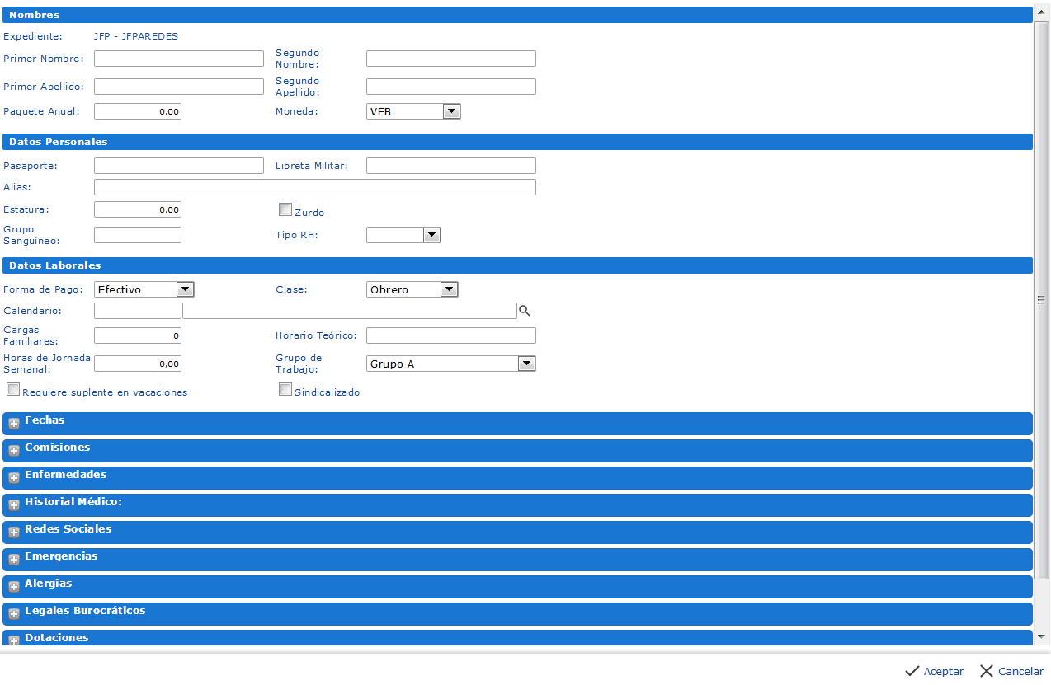Open the Alergias section plus icon
1051x685 pixels.
pyautogui.click(x=14, y=587)
